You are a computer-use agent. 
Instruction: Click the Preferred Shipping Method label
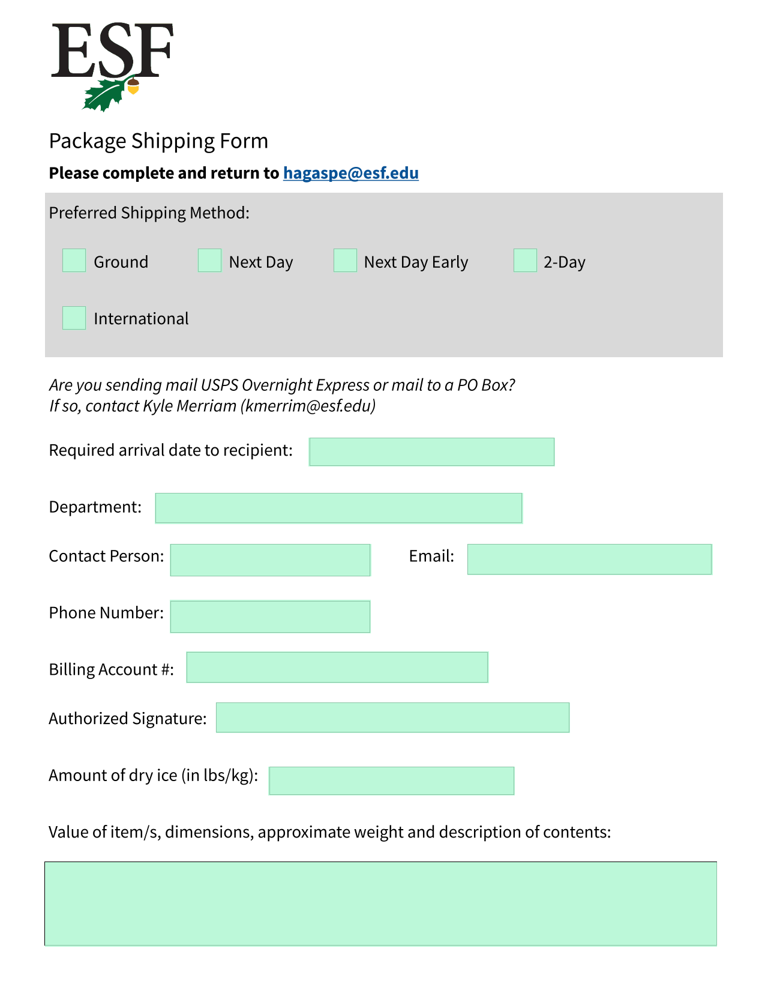(149, 213)
